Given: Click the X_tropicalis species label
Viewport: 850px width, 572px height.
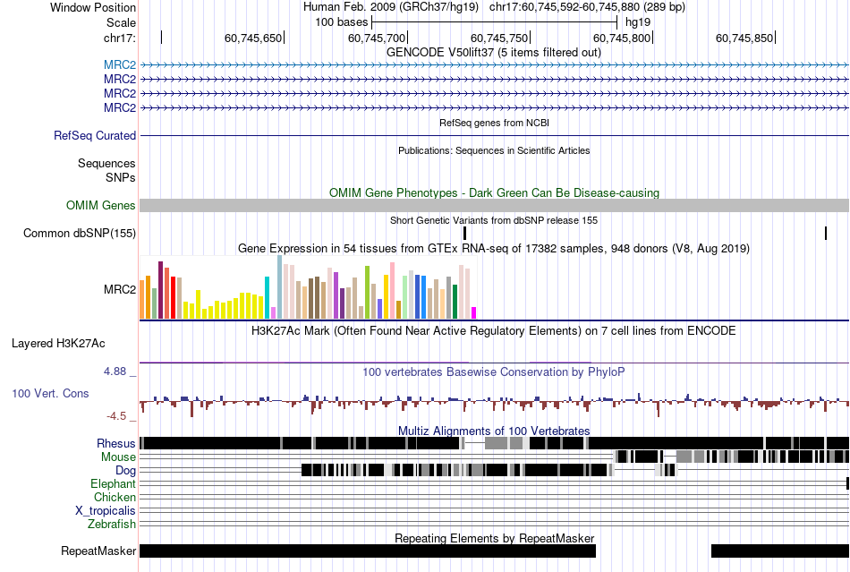Looking at the screenshot, I should [x=106, y=511].
